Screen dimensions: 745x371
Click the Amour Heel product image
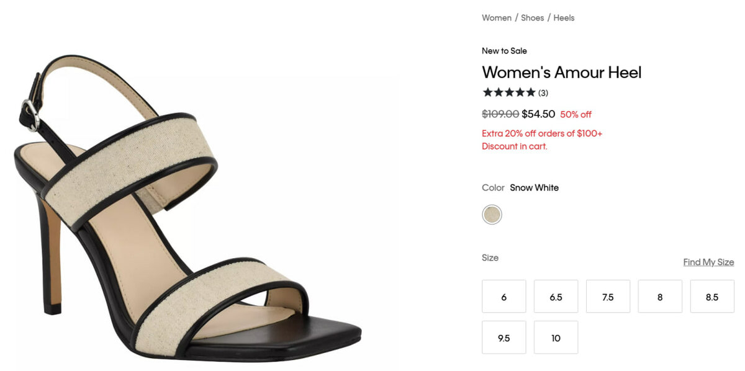pos(186,205)
